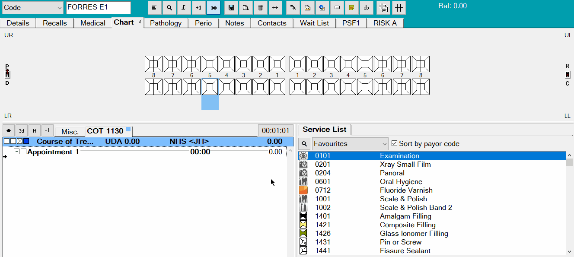Click the 00:01:01 timer button
The height and width of the screenshot is (257, 574).
click(275, 130)
